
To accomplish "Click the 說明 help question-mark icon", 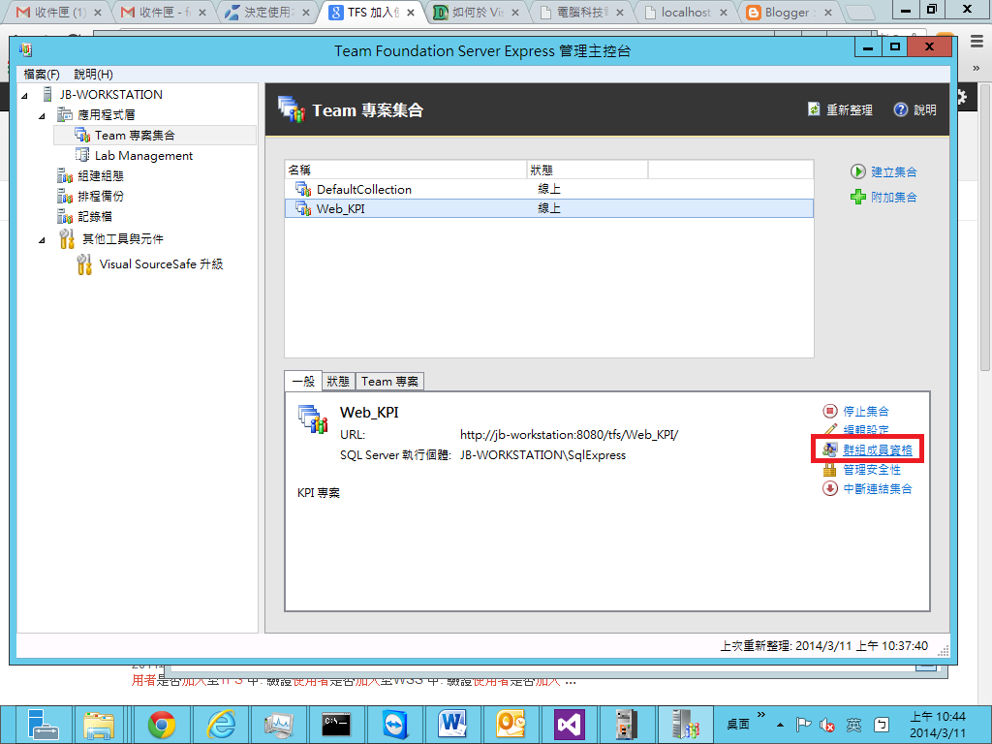I will pos(900,109).
